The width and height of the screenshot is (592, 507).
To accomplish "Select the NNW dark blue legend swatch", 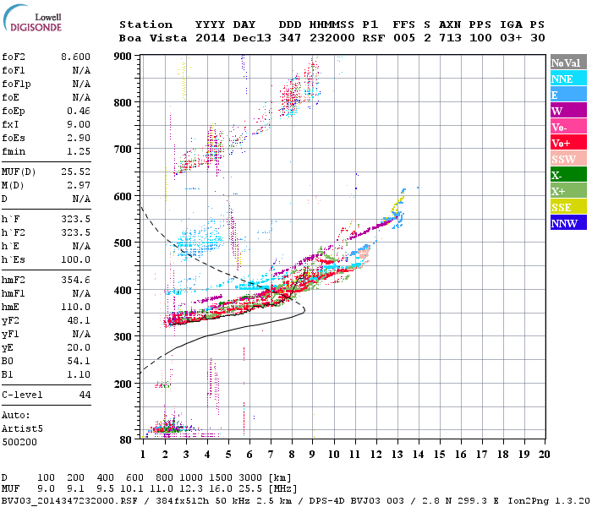I will 568,222.
